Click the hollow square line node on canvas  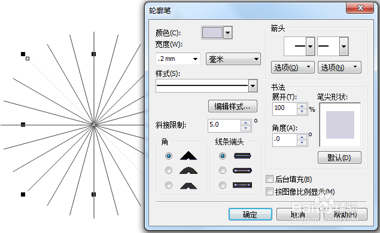(x=28, y=59)
